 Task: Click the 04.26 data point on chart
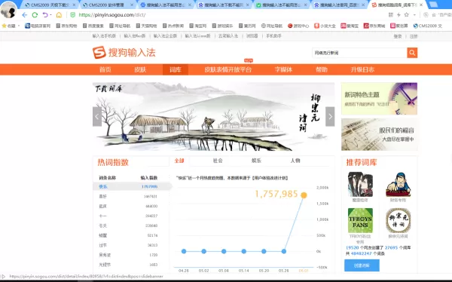(x=184, y=251)
